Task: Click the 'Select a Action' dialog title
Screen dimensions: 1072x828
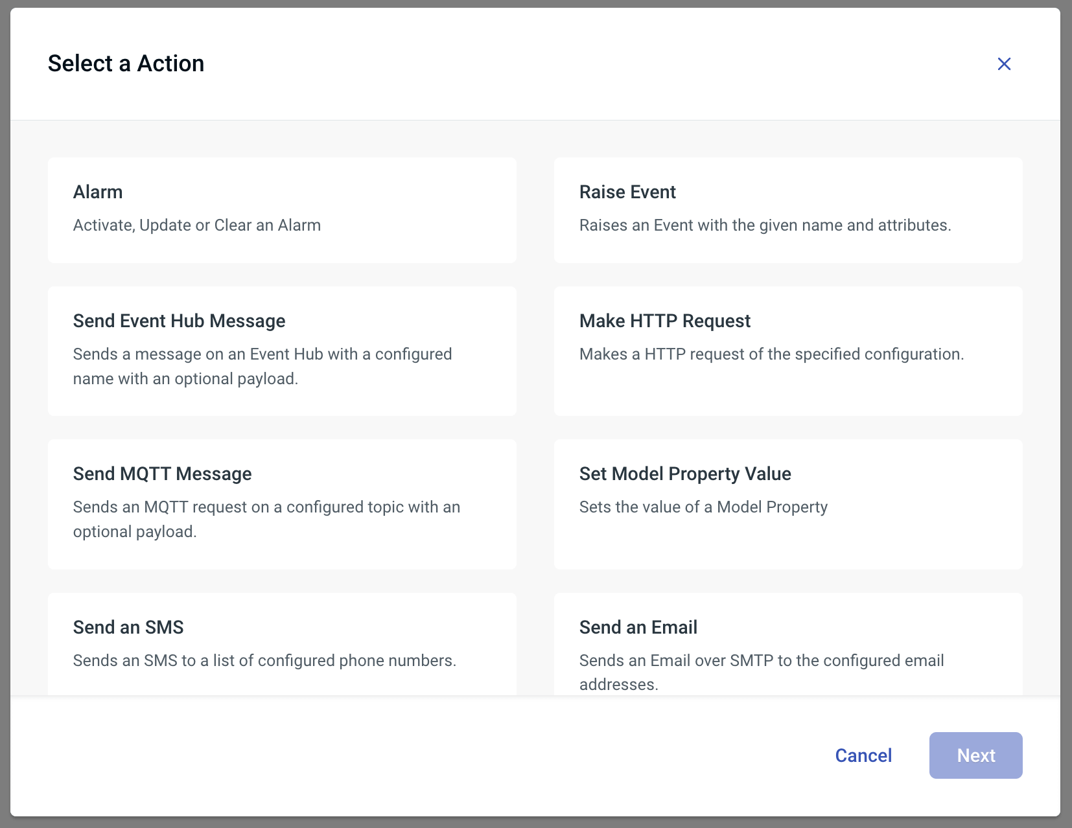Action: tap(126, 63)
